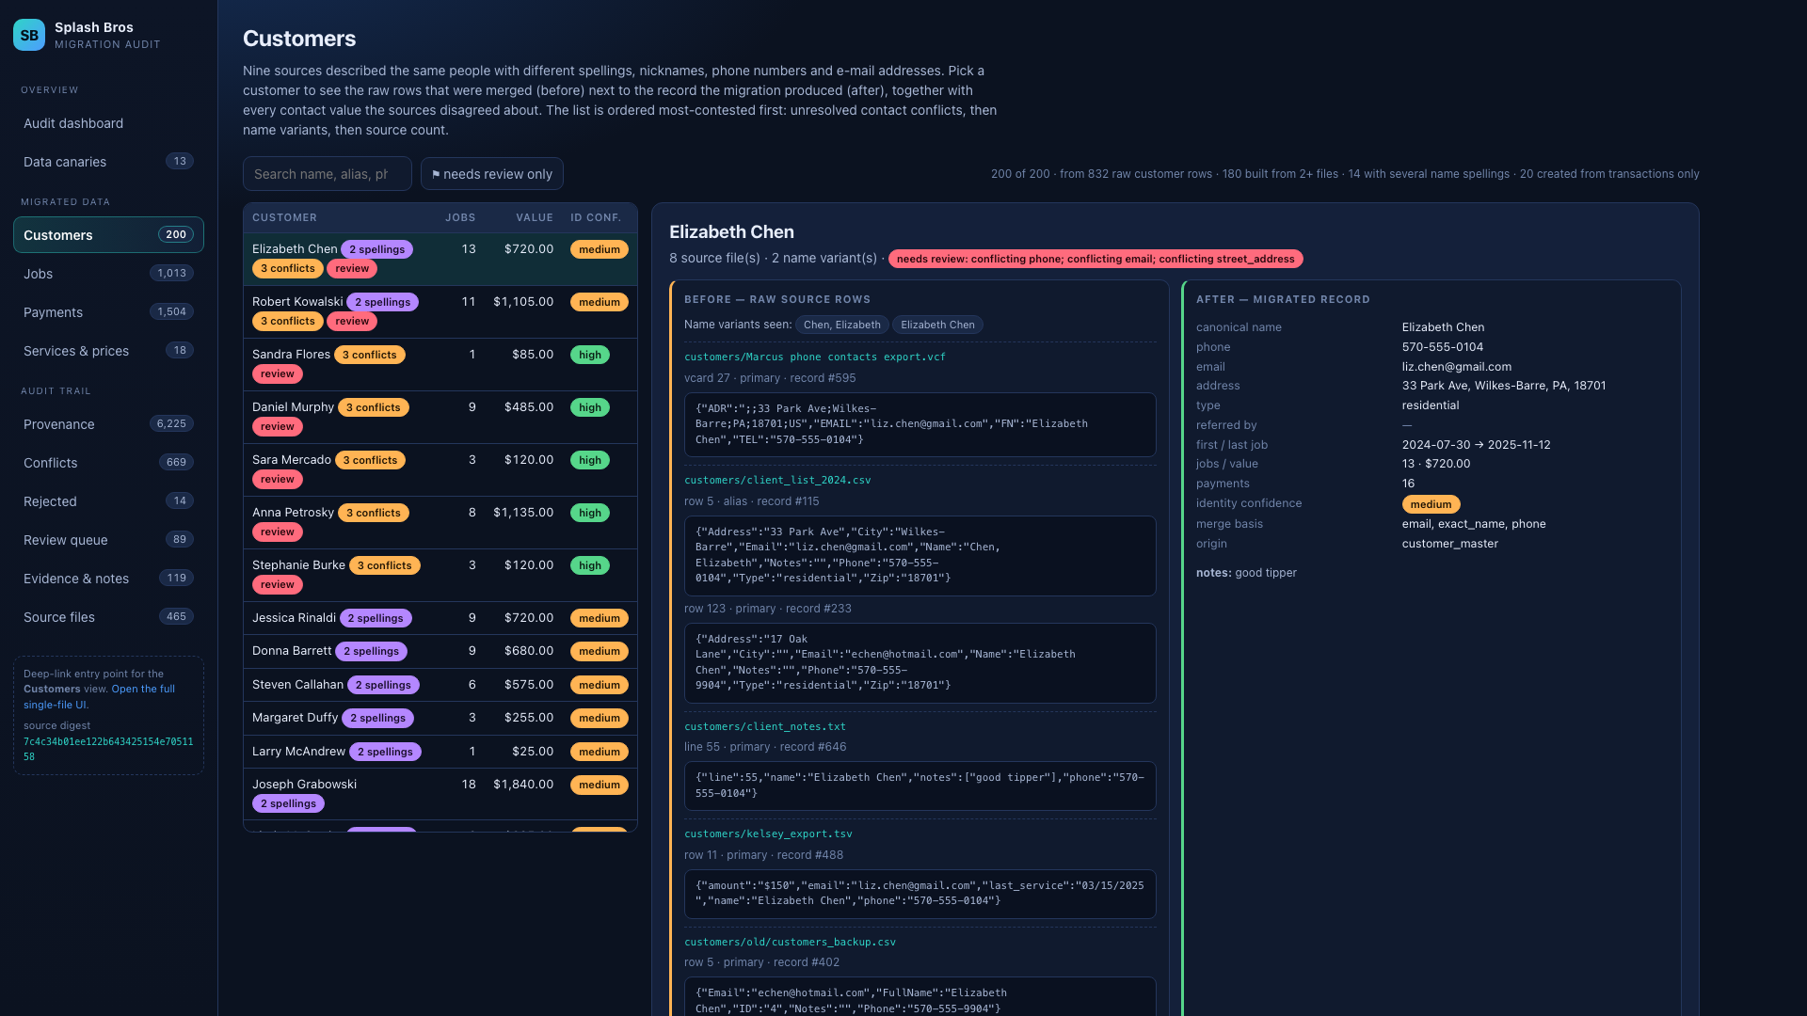Image resolution: width=1807 pixels, height=1016 pixels.
Task: Click the VALUE column header
Action: click(x=535, y=217)
